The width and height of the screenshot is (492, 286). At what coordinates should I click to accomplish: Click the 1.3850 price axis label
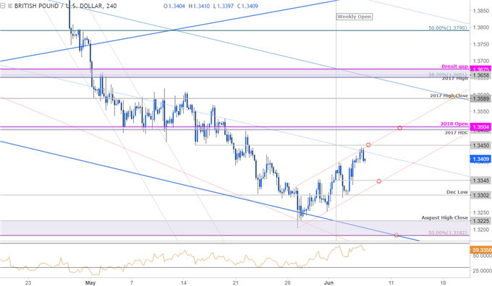pos(481,11)
